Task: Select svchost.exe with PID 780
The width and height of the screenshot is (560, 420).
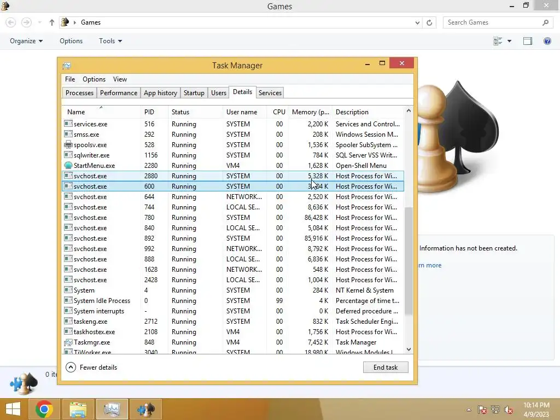Action: tap(233, 218)
